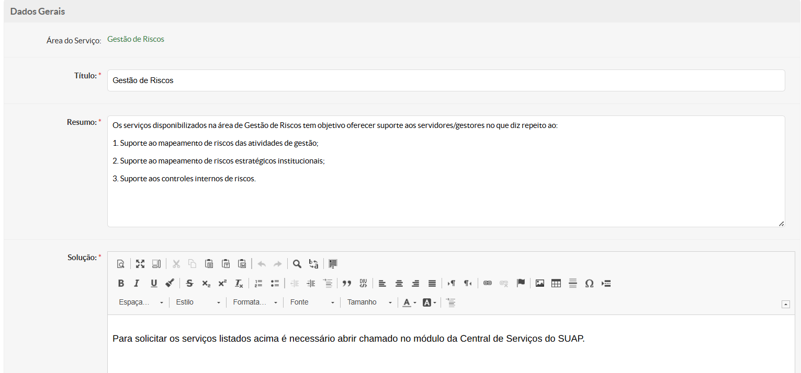Open the Tamanho size dropdown

tap(369, 302)
